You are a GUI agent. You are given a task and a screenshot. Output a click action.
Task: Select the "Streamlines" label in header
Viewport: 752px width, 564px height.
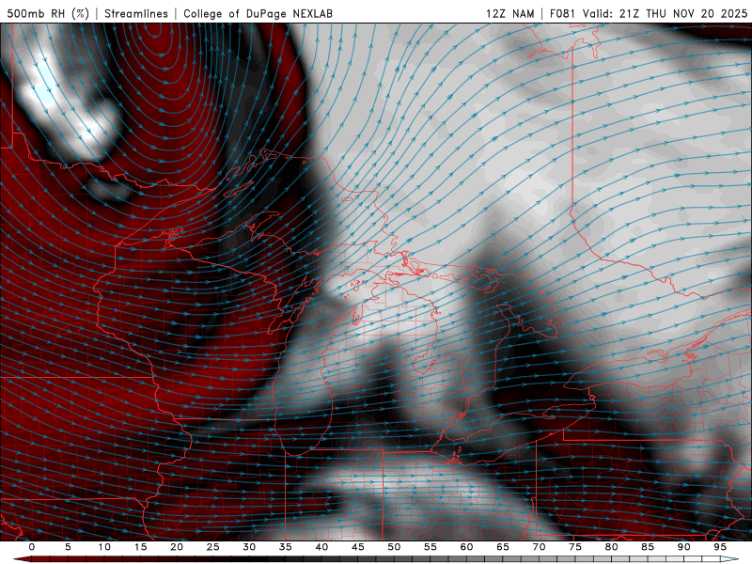tap(136, 13)
